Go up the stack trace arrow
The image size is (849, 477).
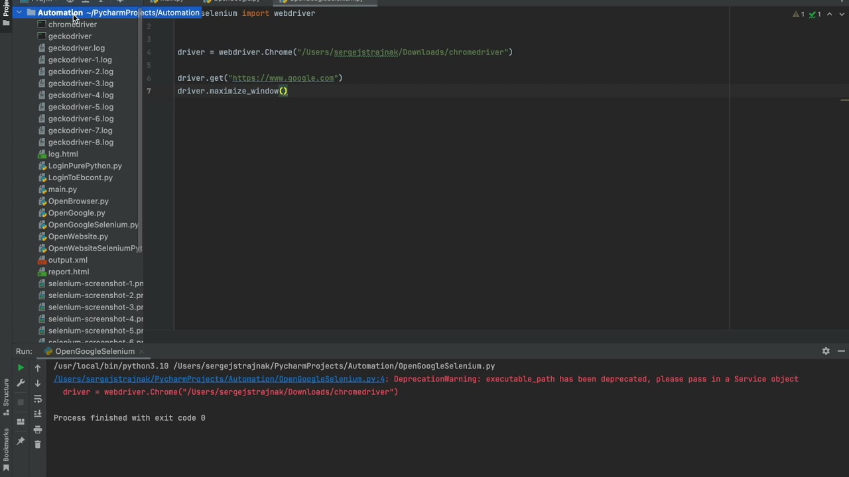coord(38,368)
